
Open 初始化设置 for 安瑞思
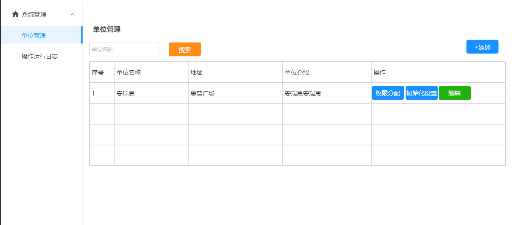[x=421, y=93]
